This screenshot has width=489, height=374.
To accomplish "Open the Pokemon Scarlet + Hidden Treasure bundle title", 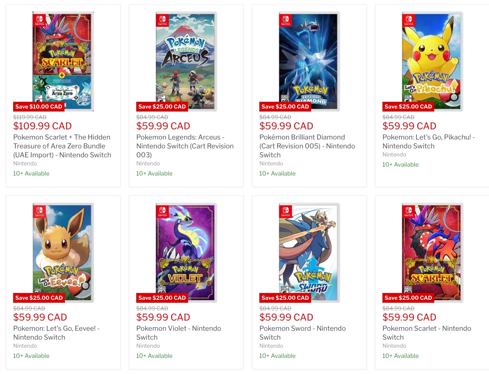I will click(62, 146).
